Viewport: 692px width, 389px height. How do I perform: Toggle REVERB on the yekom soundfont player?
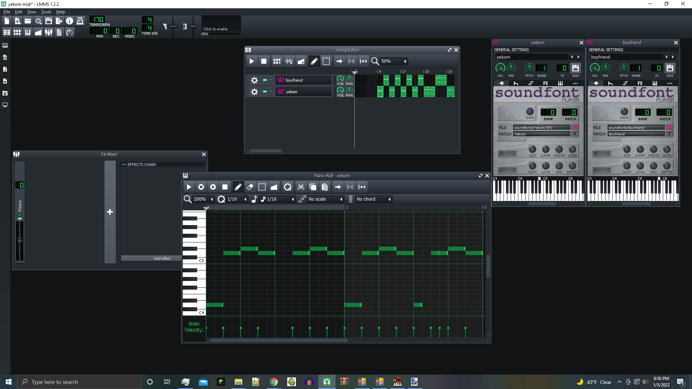click(x=507, y=153)
